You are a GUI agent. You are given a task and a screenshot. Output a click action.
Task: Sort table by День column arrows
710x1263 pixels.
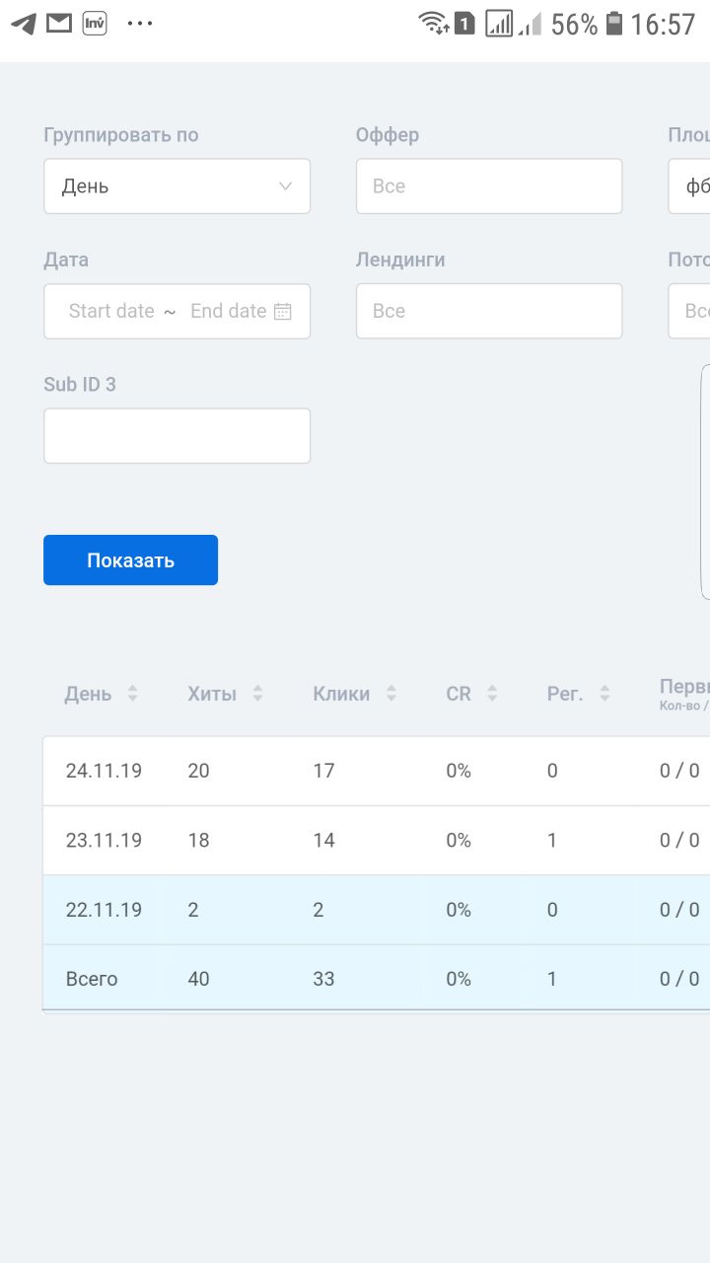pyautogui.click(x=132, y=694)
